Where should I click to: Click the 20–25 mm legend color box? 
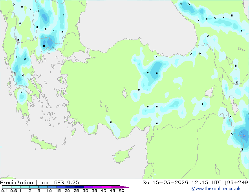coord(70,187)
